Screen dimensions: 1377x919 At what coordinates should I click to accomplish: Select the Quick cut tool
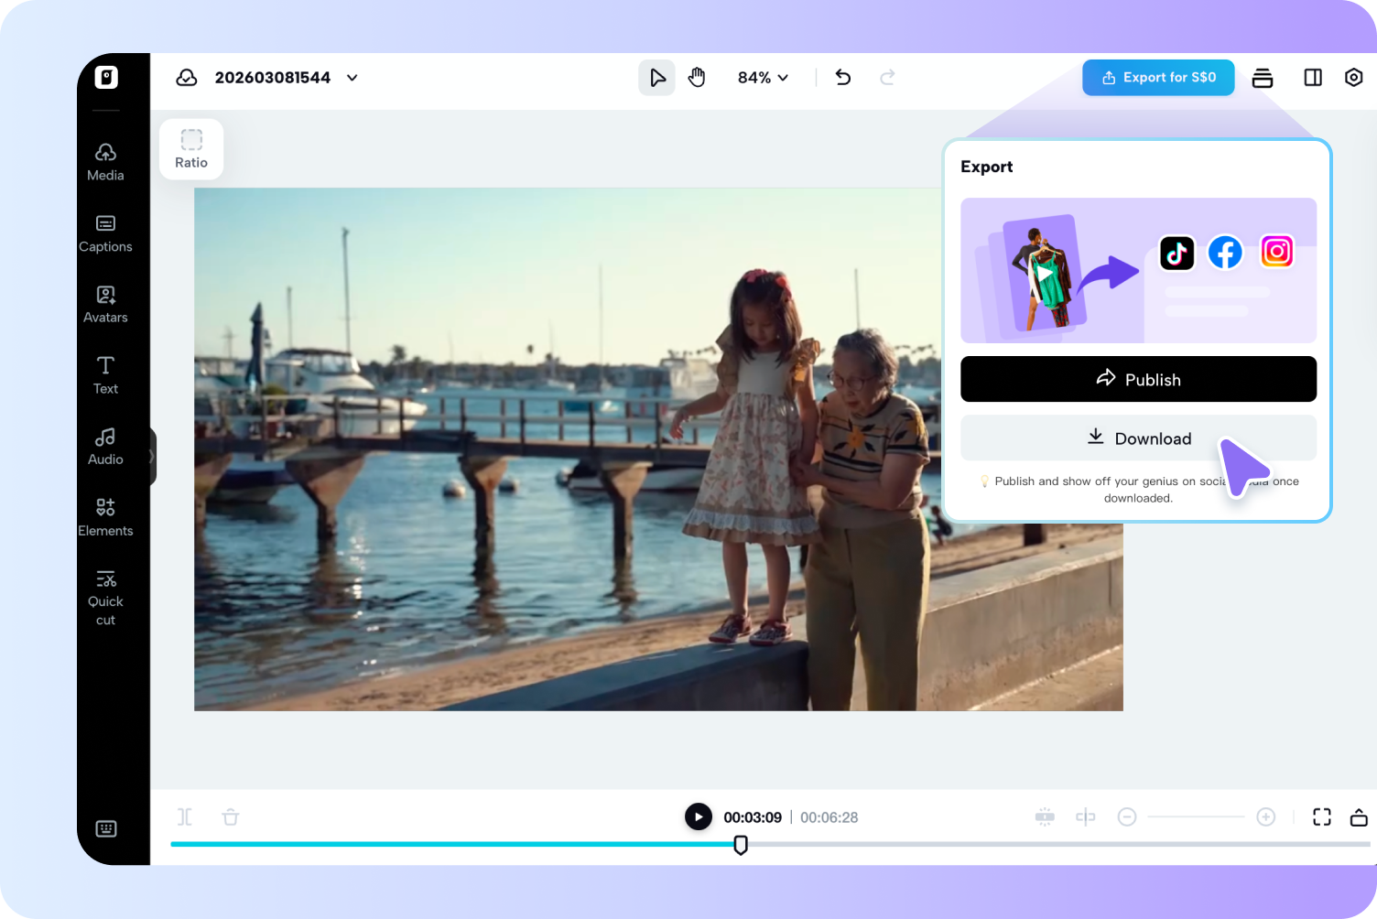[x=104, y=594]
